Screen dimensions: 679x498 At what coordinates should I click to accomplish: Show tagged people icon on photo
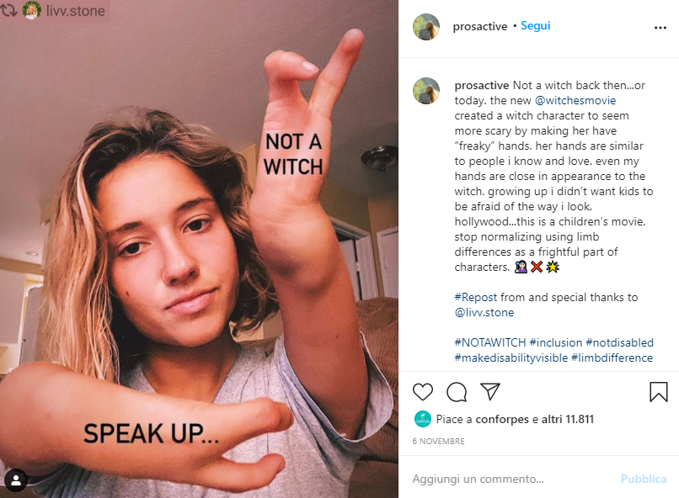(x=16, y=479)
